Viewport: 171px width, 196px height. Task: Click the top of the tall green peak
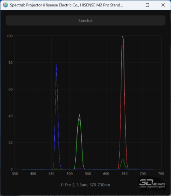tap(79, 119)
